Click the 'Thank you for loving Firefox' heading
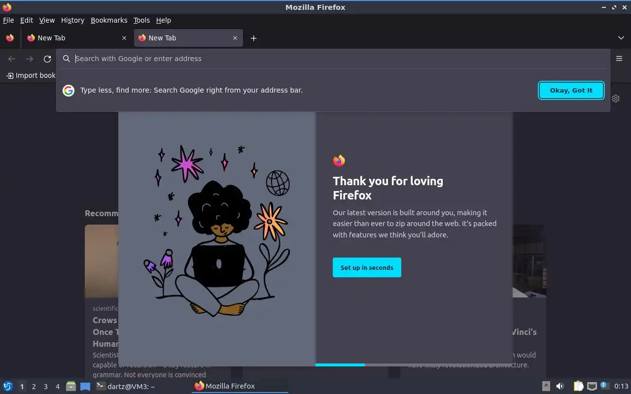Screen dimensions: 631x394 388,188
